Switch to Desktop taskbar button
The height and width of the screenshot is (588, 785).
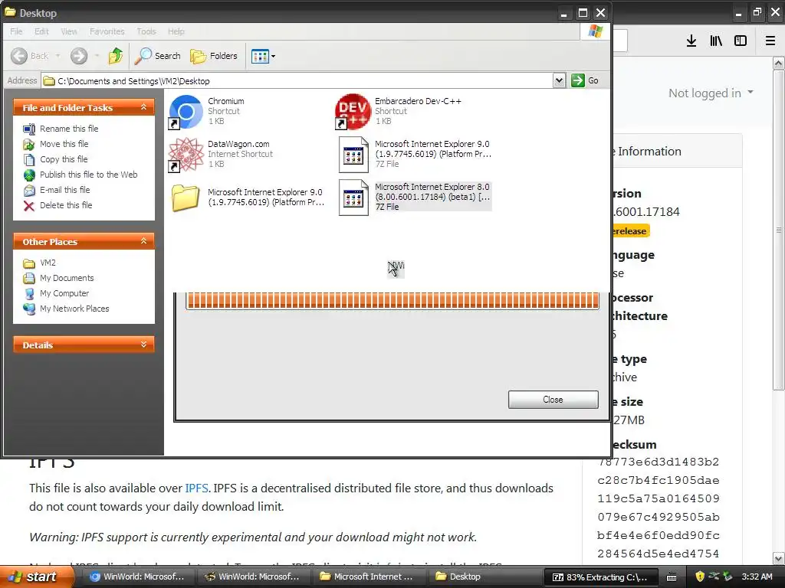coord(483,577)
